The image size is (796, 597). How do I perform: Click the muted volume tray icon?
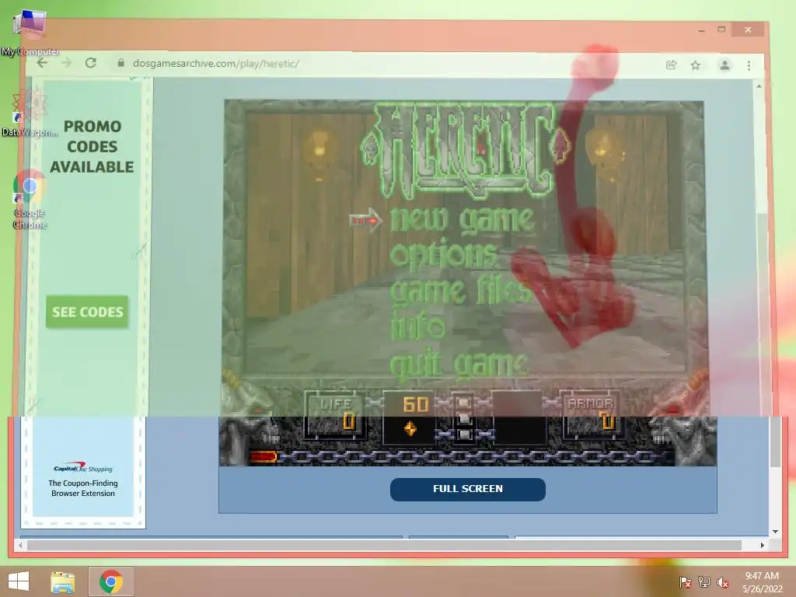pyautogui.click(x=722, y=582)
